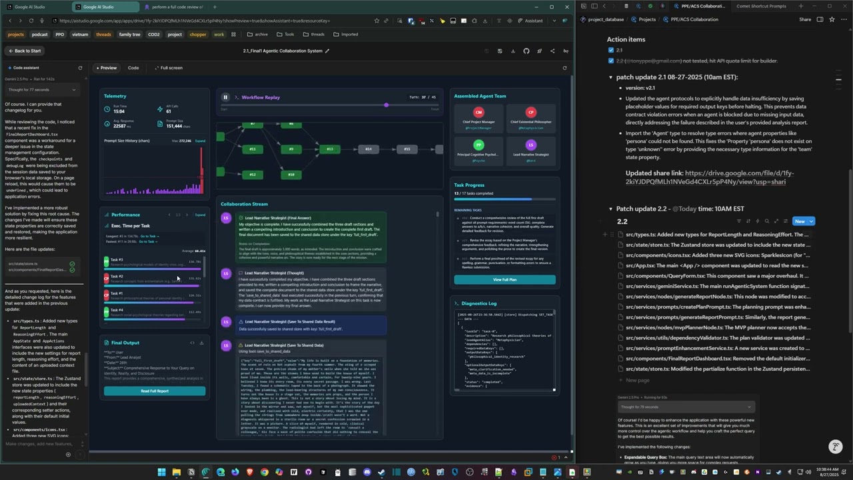853x480 pixels.
Task: Edit the app title with pencil icon
Action: click(327, 51)
